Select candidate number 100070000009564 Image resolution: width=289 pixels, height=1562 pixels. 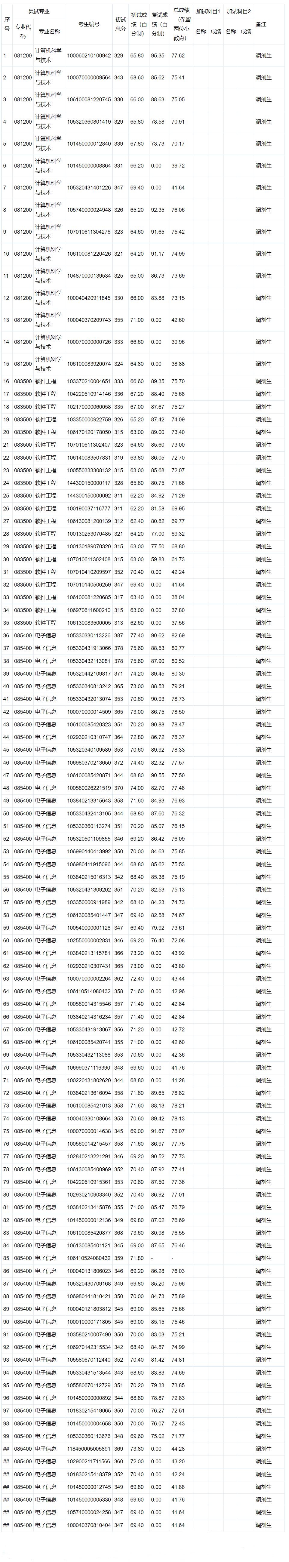(88, 78)
